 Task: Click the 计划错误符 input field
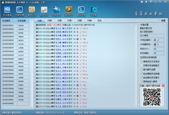[159, 45]
